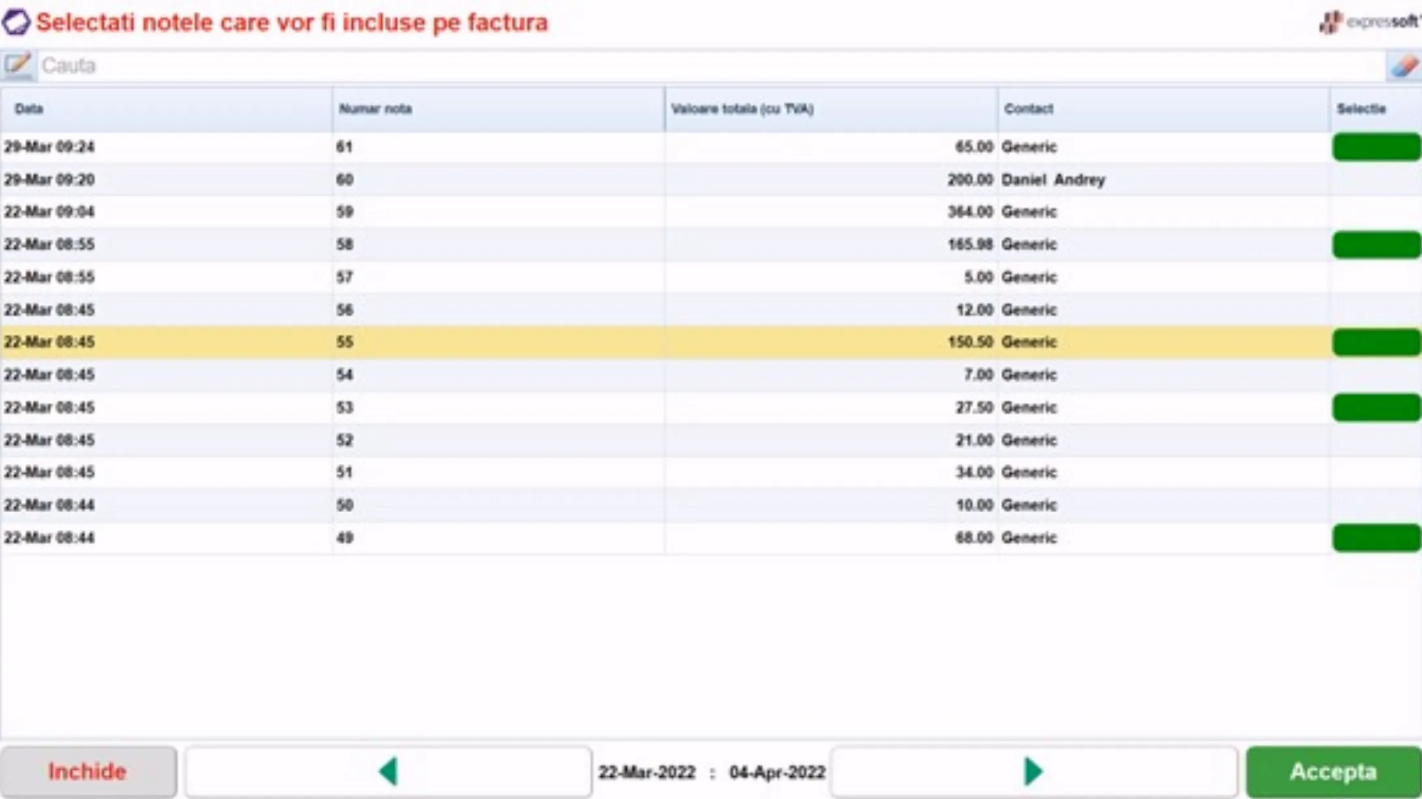Click the Selectie column header
Image resolution: width=1422 pixels, height=799 pixels.
coord(1376,109)
